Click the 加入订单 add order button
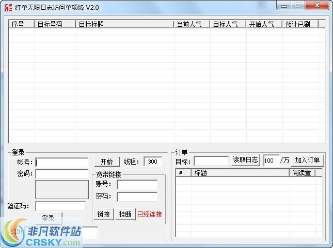The image size is (333, 248). [x=307, y=160]
